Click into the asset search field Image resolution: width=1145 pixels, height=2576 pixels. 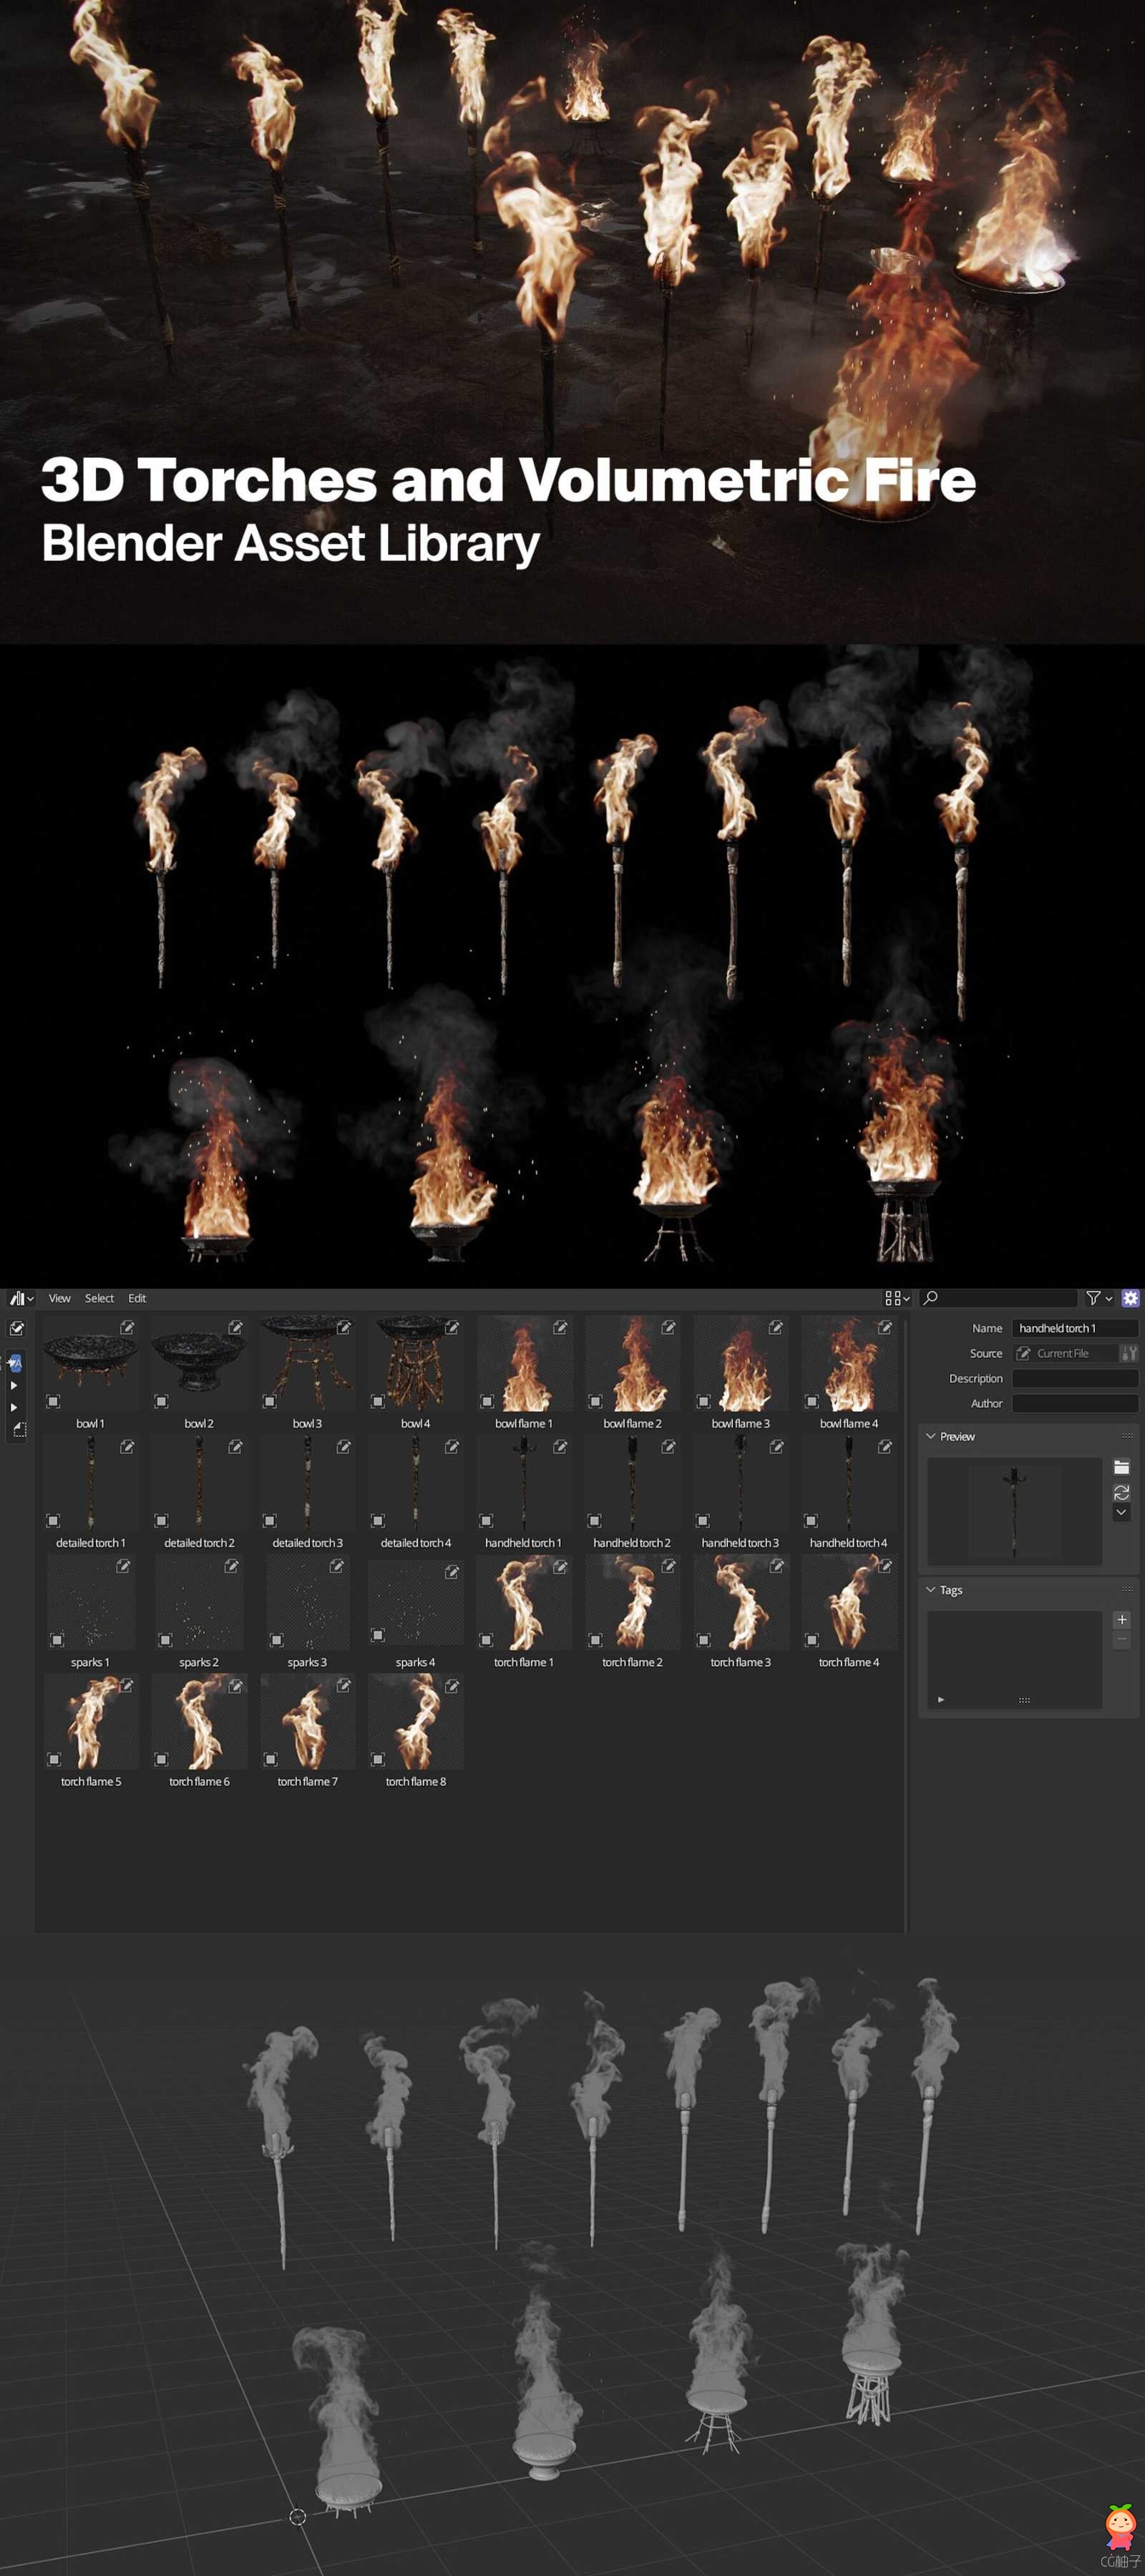998,1298
